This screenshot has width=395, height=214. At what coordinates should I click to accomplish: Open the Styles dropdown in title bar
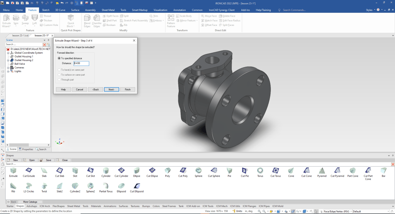tap(371, 10)
